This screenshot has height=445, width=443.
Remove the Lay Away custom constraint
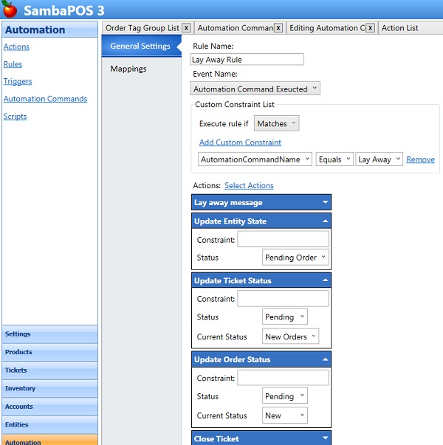(420, 159)
